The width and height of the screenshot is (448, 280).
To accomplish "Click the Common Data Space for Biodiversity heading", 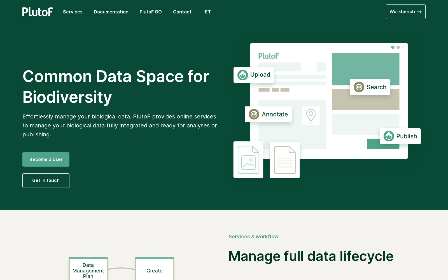I will (116, 87).
